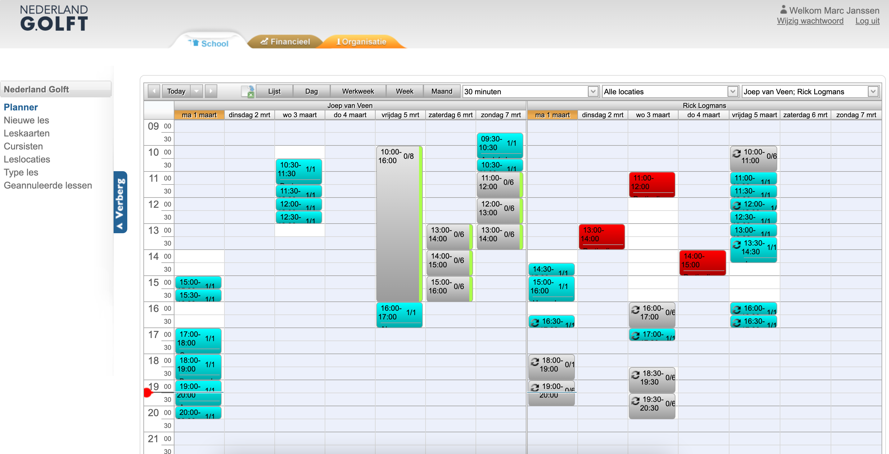This screenshot has width=889, height=454.
Task: Click recurring icon on Rick's Wednesday 19:30-20:30 lesson
Action: [635, 401]
